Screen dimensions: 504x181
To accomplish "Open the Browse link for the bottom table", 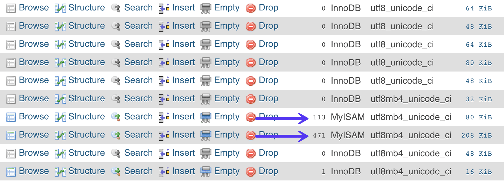I will coord(34,171).
